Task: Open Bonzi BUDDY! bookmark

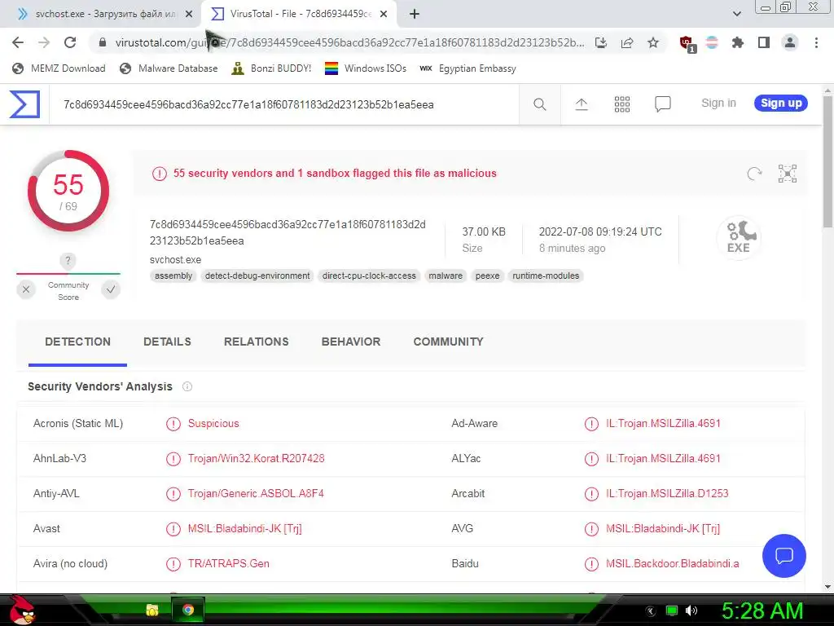Action: pos(271,68)
